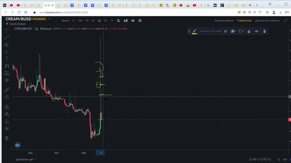Select the ruler measure tool
The width and height of the screenshot is (291, 163).
(7, 90)
